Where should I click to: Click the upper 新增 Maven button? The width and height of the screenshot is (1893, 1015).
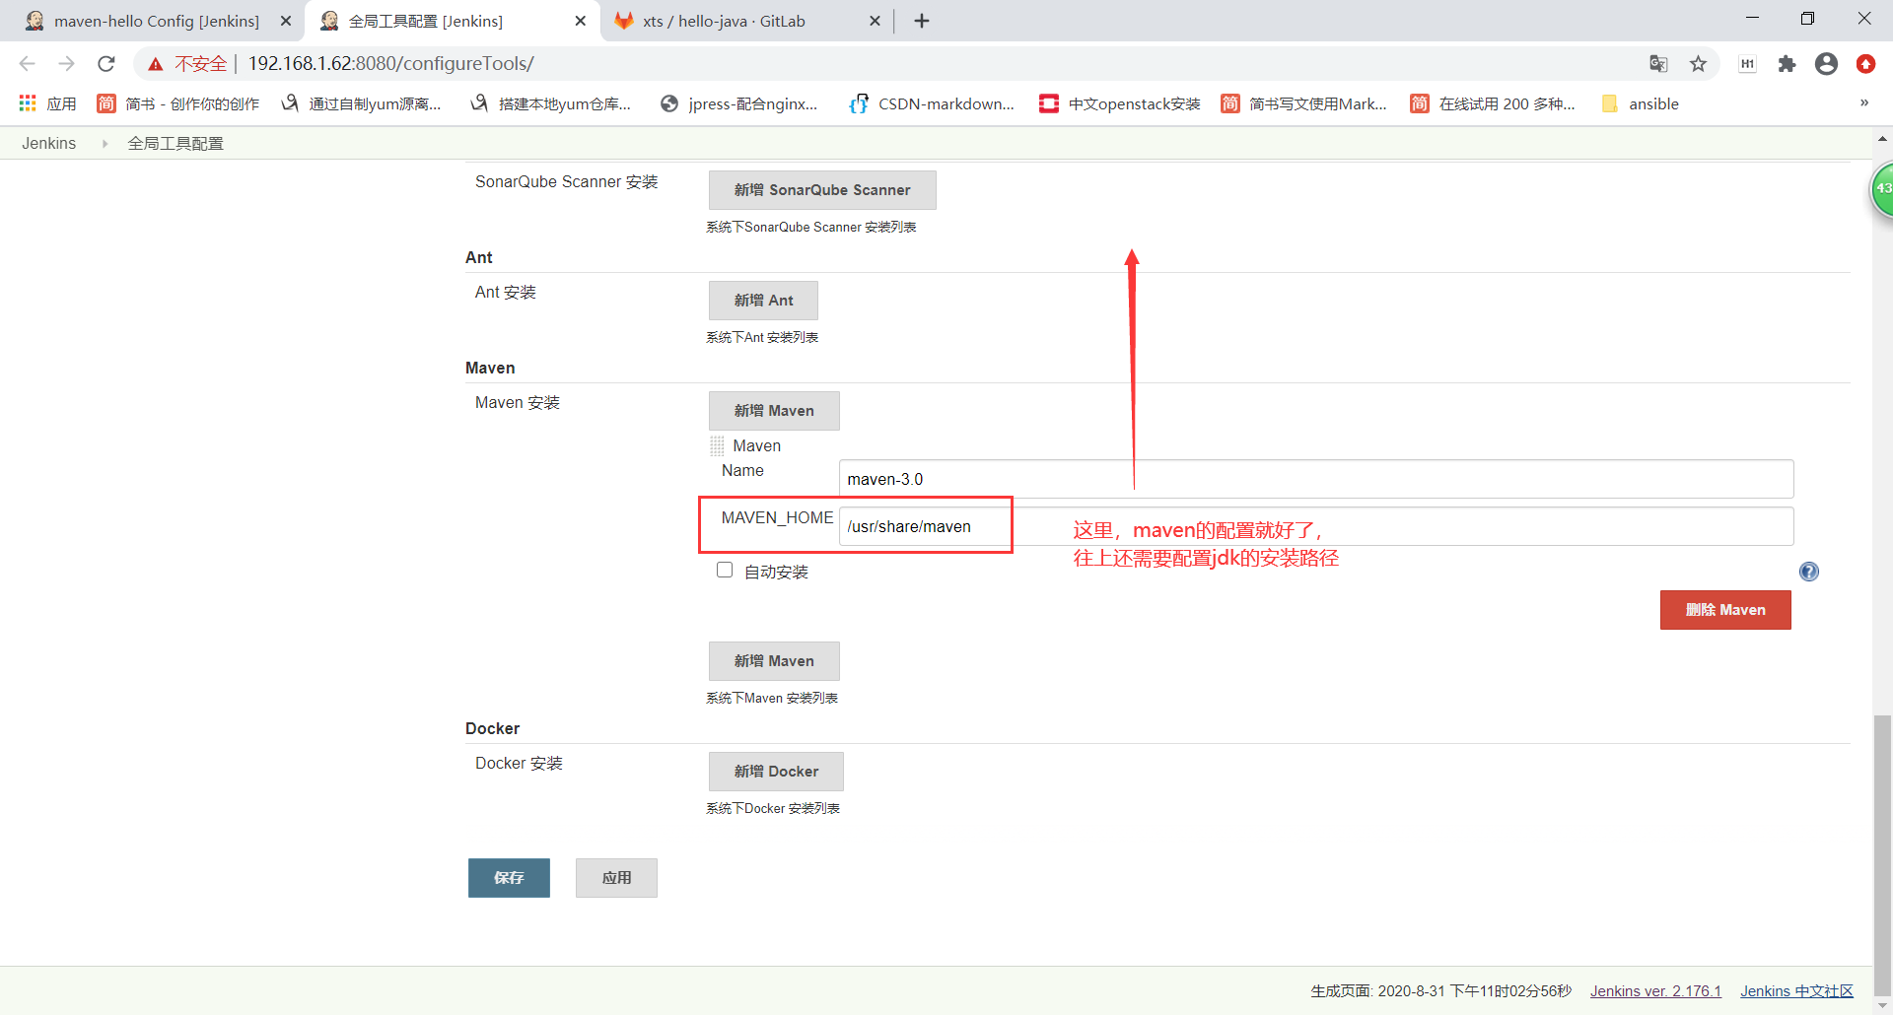(774, 411)
